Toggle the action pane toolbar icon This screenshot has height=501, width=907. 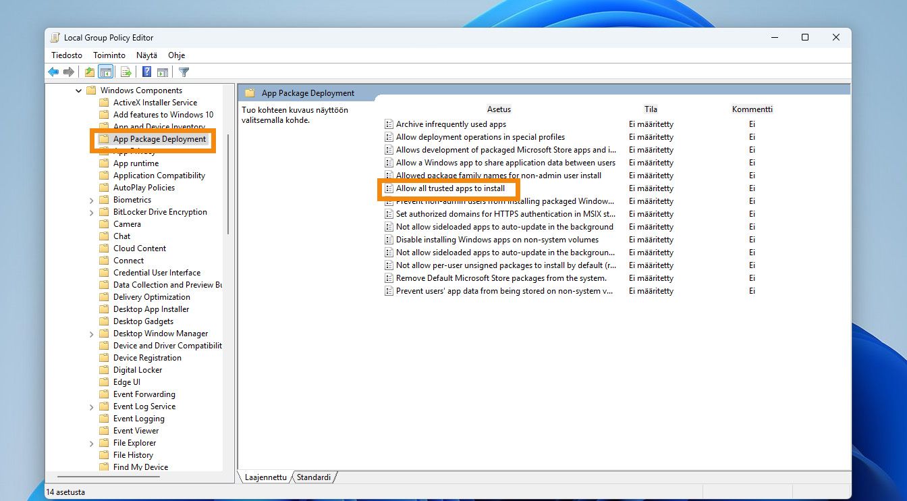pos(163,72)
